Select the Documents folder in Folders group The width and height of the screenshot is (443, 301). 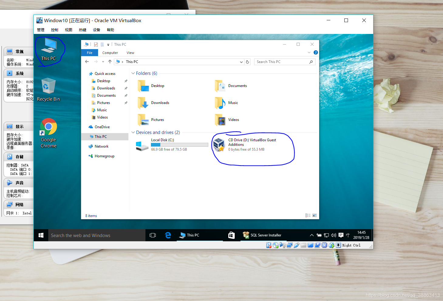231,86
